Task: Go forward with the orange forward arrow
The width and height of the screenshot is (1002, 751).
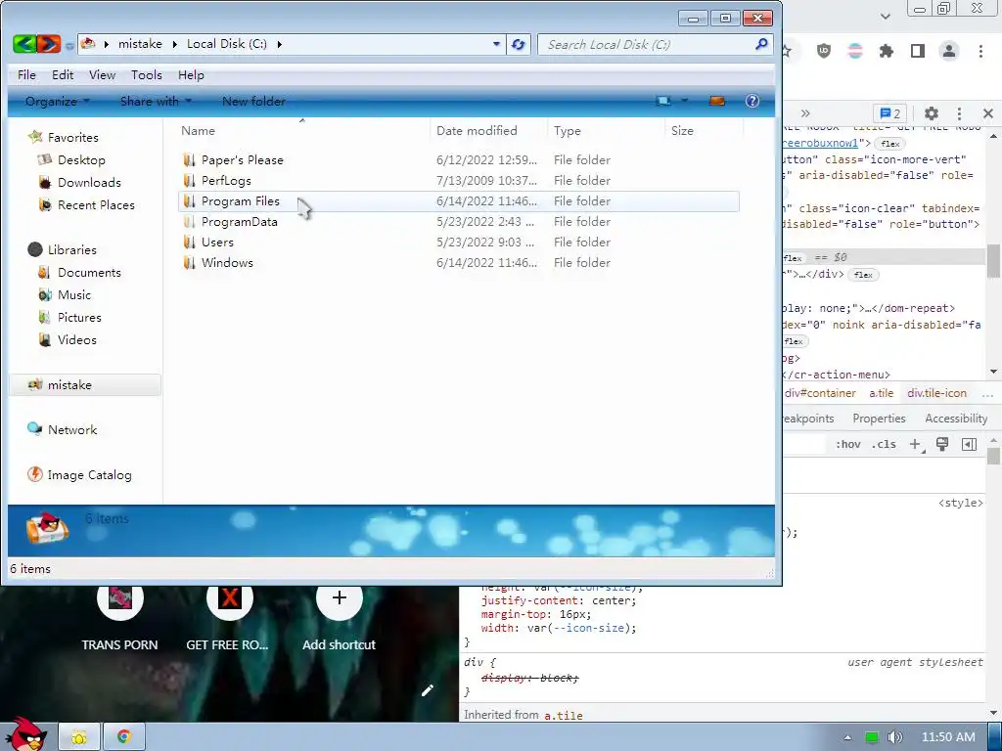Action: coord(49,44)
